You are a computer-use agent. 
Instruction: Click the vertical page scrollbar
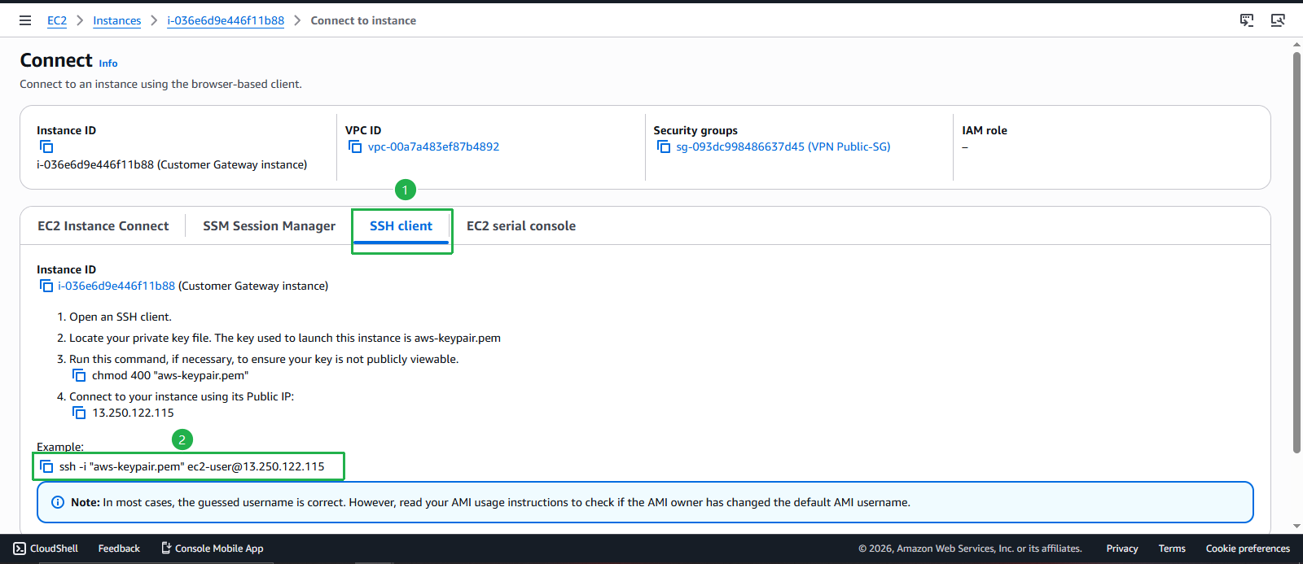[1296, 252]
